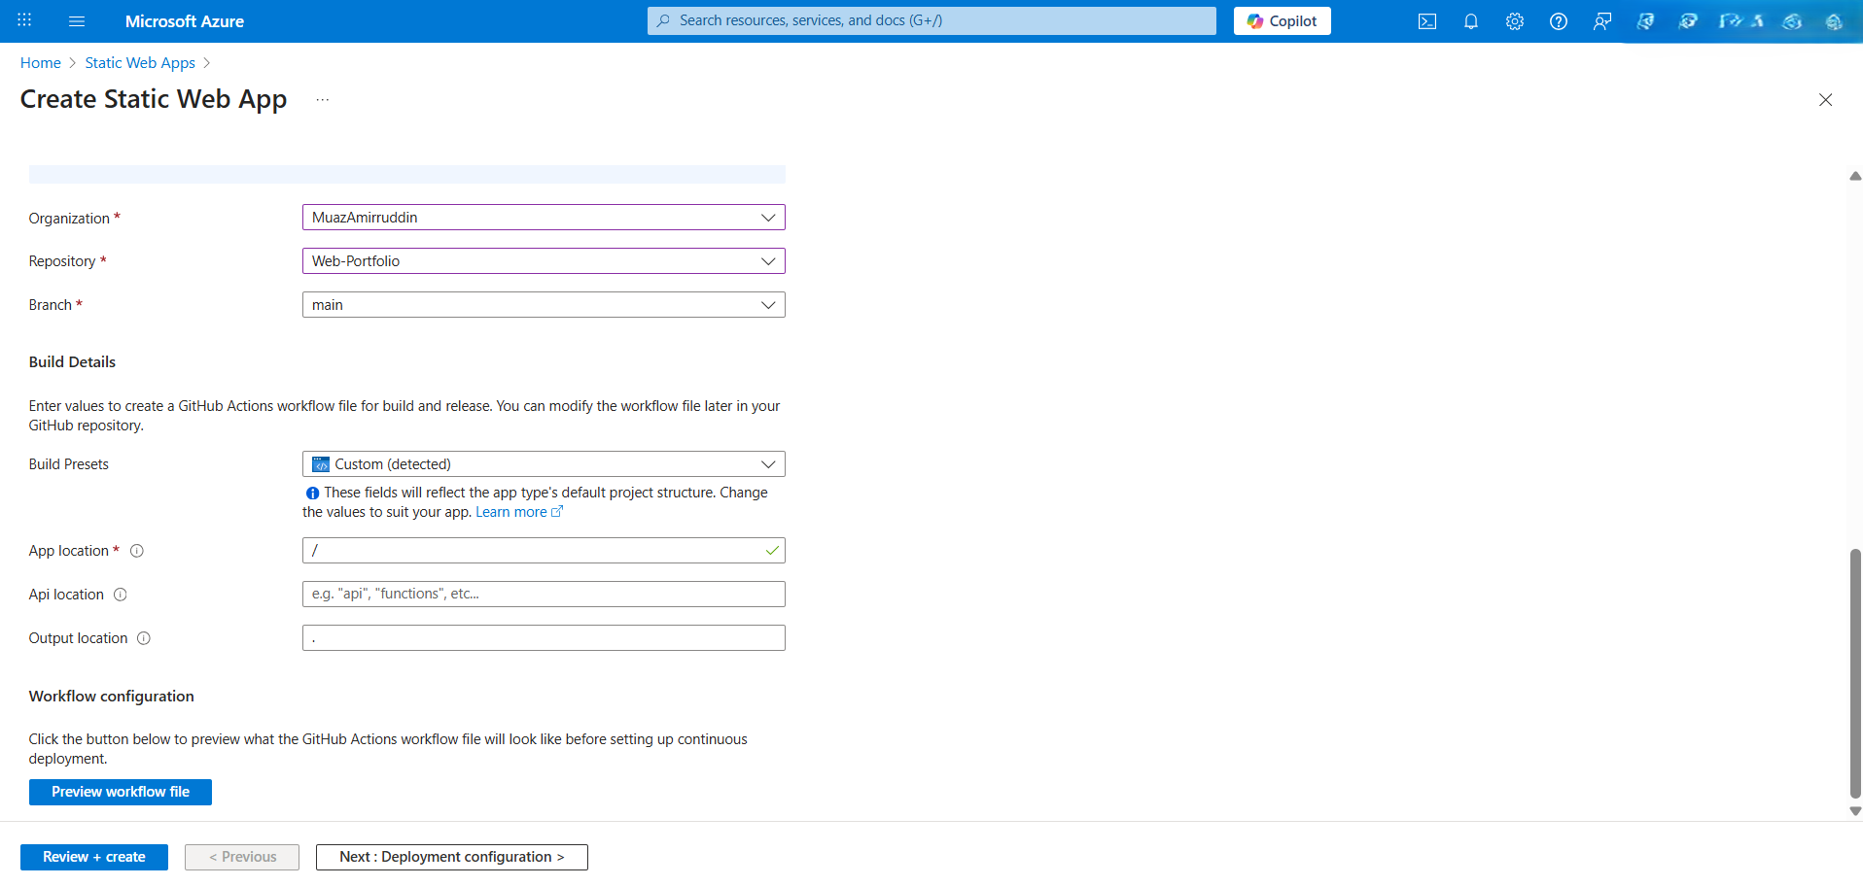Image resolution: width=1863 pixels, height=886 pixels.
Task: Open the Learn more link
Action: pos(512,512)
